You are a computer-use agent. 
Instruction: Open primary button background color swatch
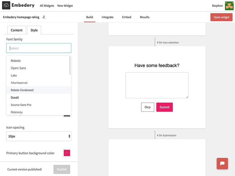pos(67,153)
